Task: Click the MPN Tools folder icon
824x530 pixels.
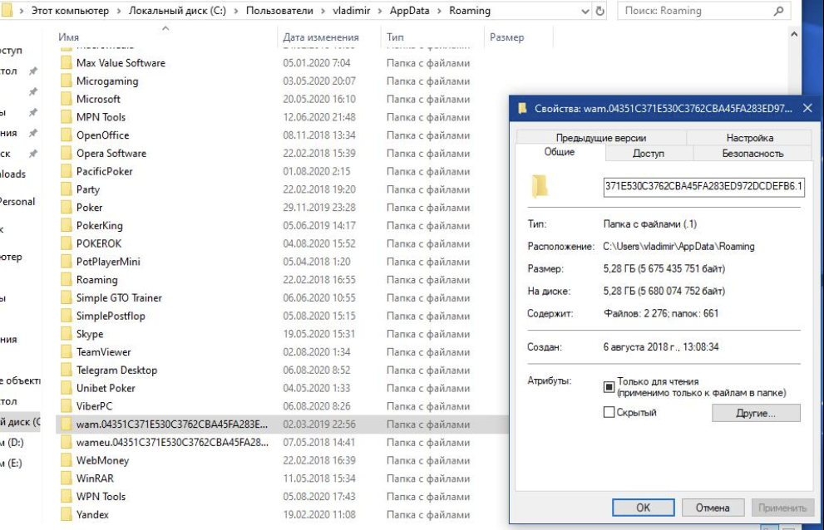Action: click(67, 117)
